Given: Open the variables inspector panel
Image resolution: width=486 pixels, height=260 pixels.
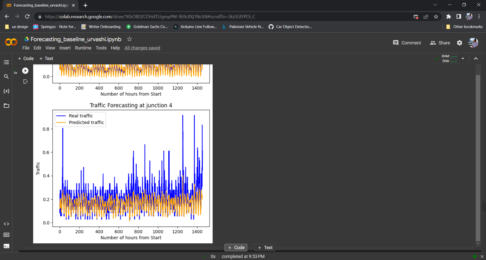Looking at the screenshot, I should point(6,91).
